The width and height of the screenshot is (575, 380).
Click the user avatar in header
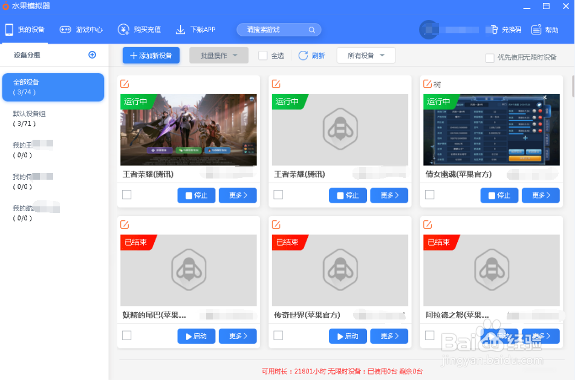[x=428, y=30]
